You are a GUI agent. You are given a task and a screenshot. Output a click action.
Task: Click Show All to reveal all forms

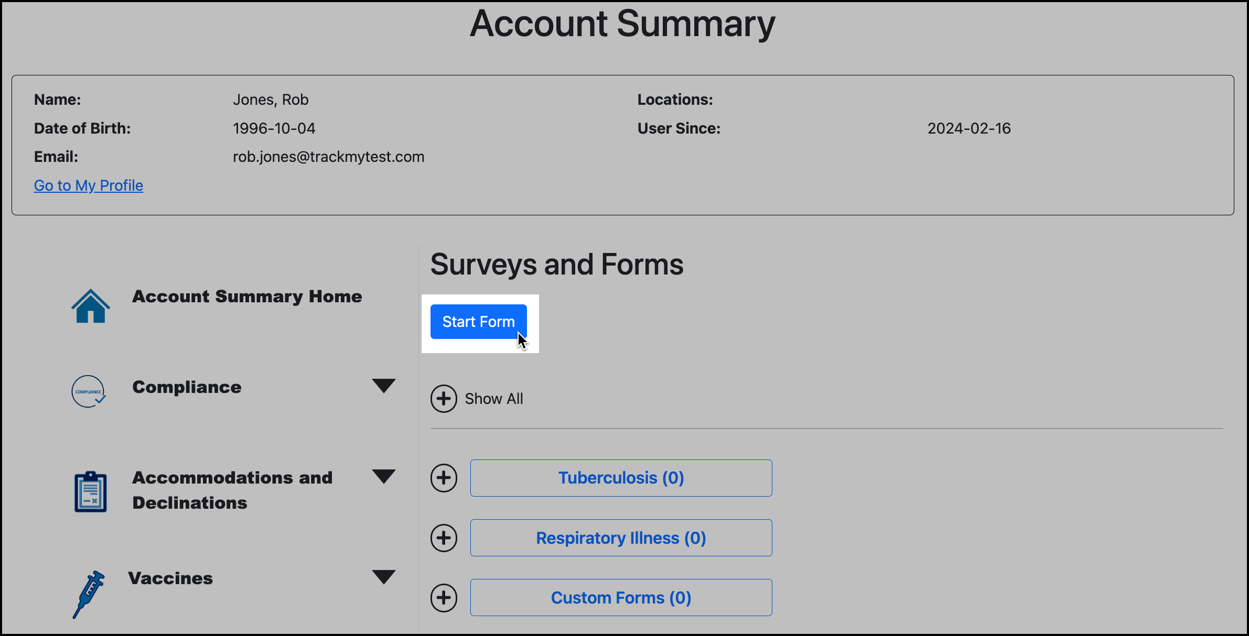coord(493,399)
